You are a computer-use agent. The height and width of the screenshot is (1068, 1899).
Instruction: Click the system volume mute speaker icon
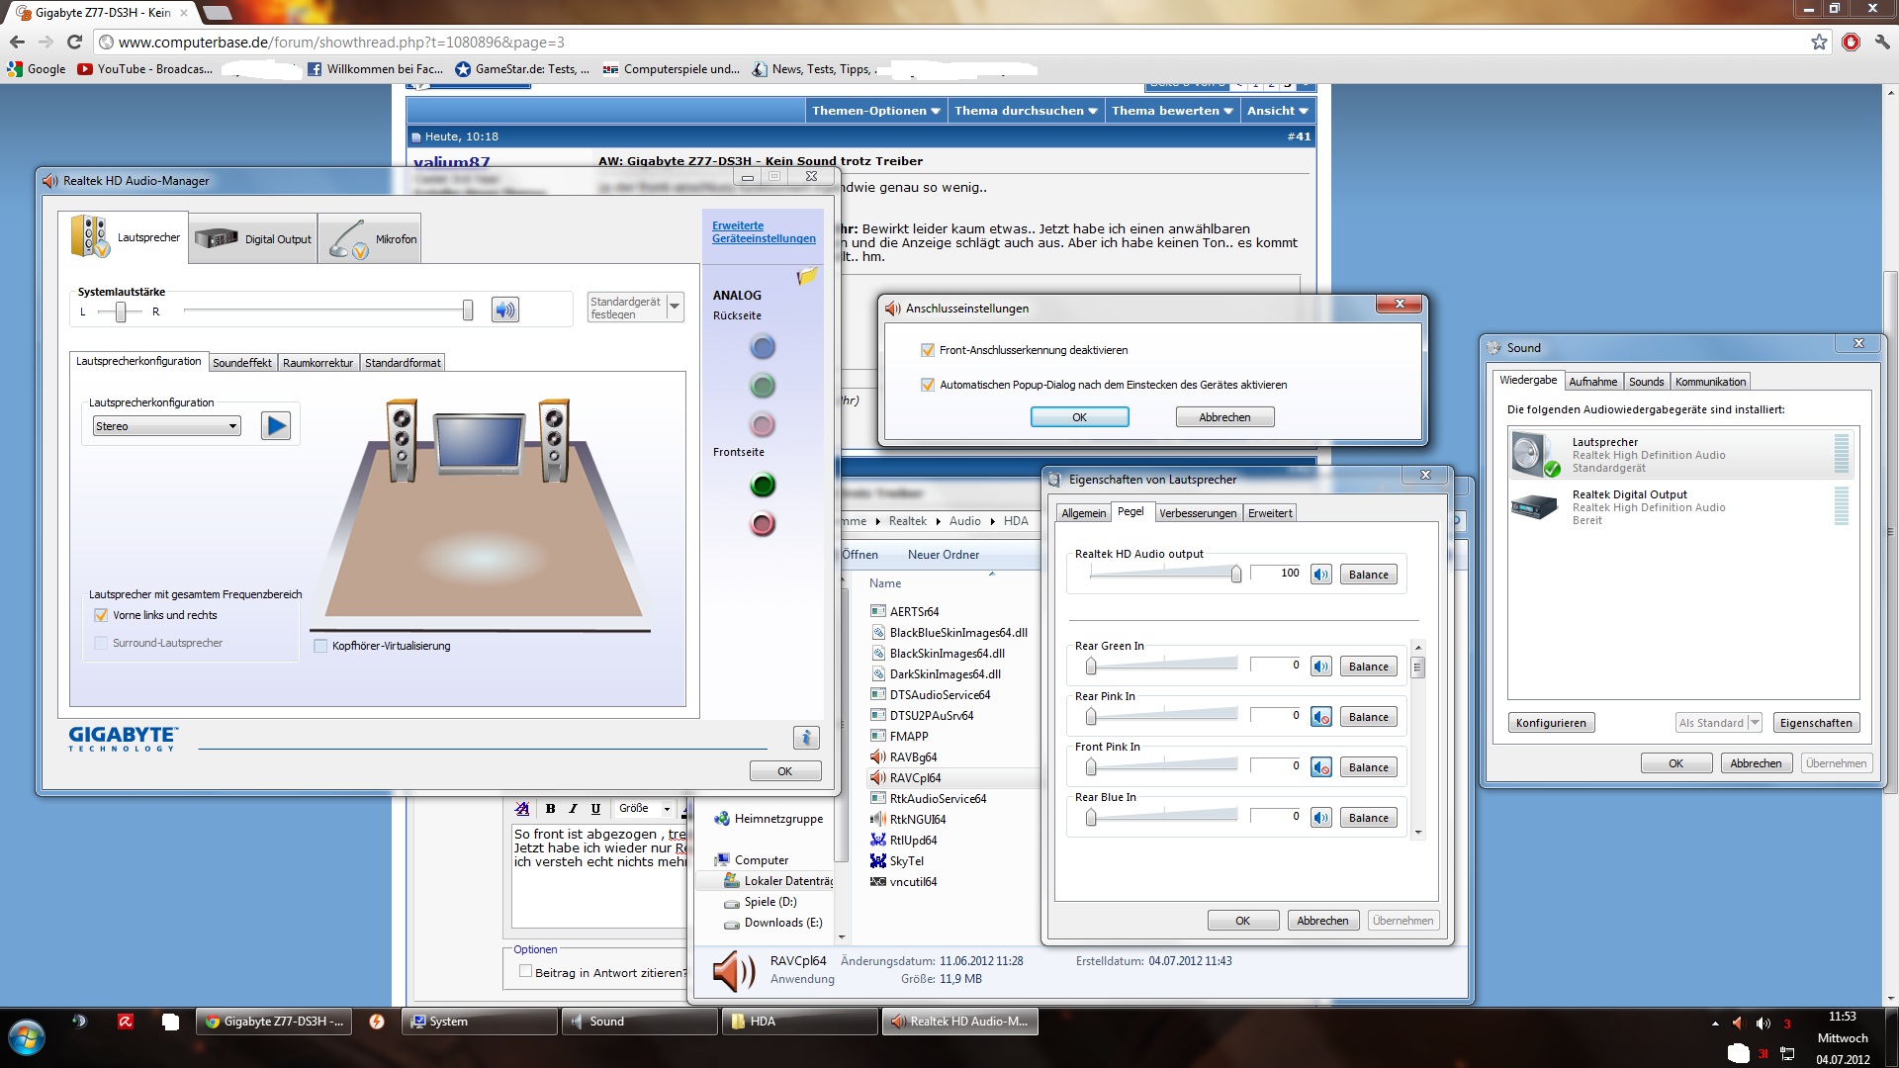point(505,311)
